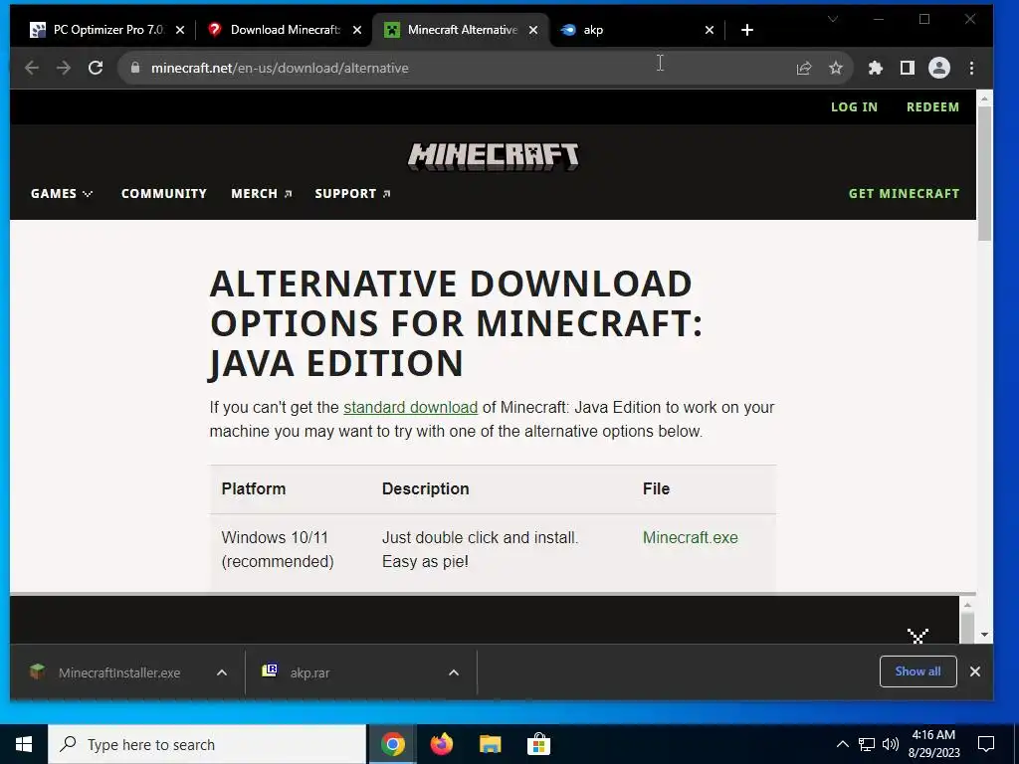Open the notification center icon
Screen dimensions: 1019x764
(x=986, y=744)
